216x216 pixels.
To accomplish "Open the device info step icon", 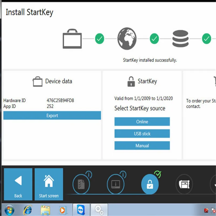I will click(116, 184).
